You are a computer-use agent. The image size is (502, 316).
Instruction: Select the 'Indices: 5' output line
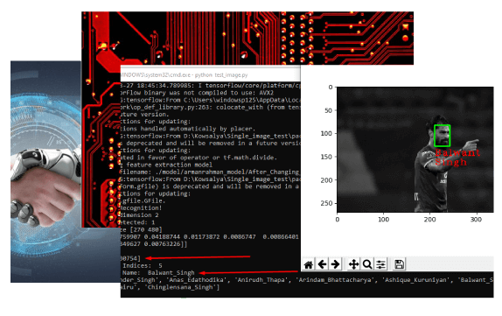click(142, 266)
